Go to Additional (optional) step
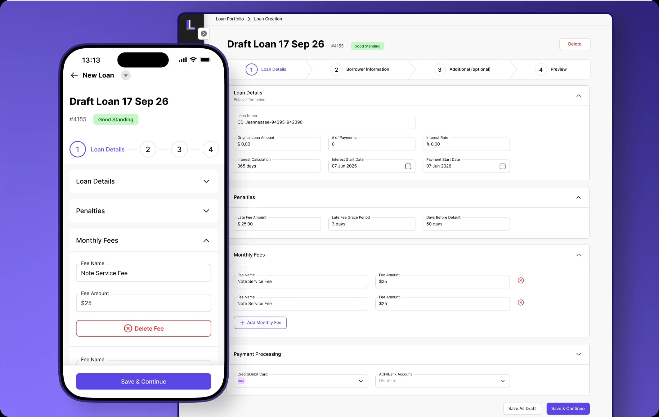Image resolution: width=659 pixels, height=417 pixels. (x=462, y=69)
